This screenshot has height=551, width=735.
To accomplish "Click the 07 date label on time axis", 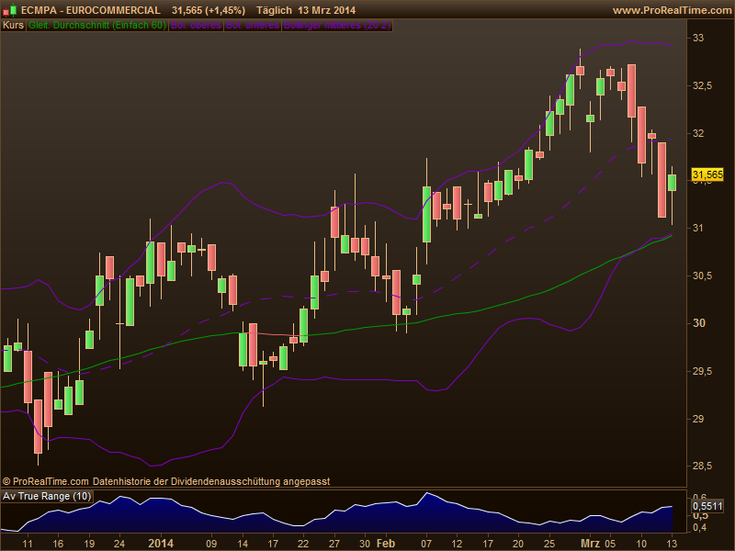I will tap(426, 544).
